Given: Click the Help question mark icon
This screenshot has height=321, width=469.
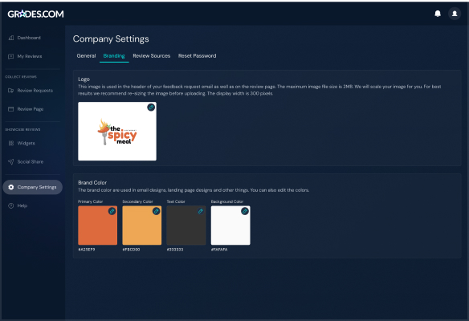Looking at the screenshot, I should point(11,205).
